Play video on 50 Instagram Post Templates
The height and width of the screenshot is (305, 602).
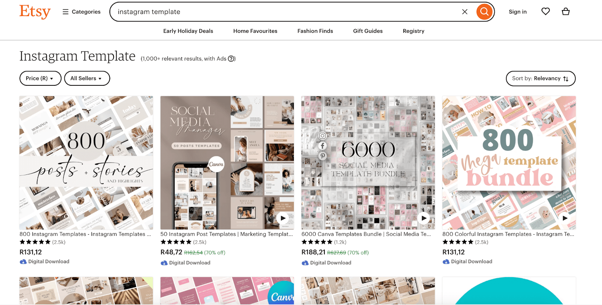(x=283, y=218)
